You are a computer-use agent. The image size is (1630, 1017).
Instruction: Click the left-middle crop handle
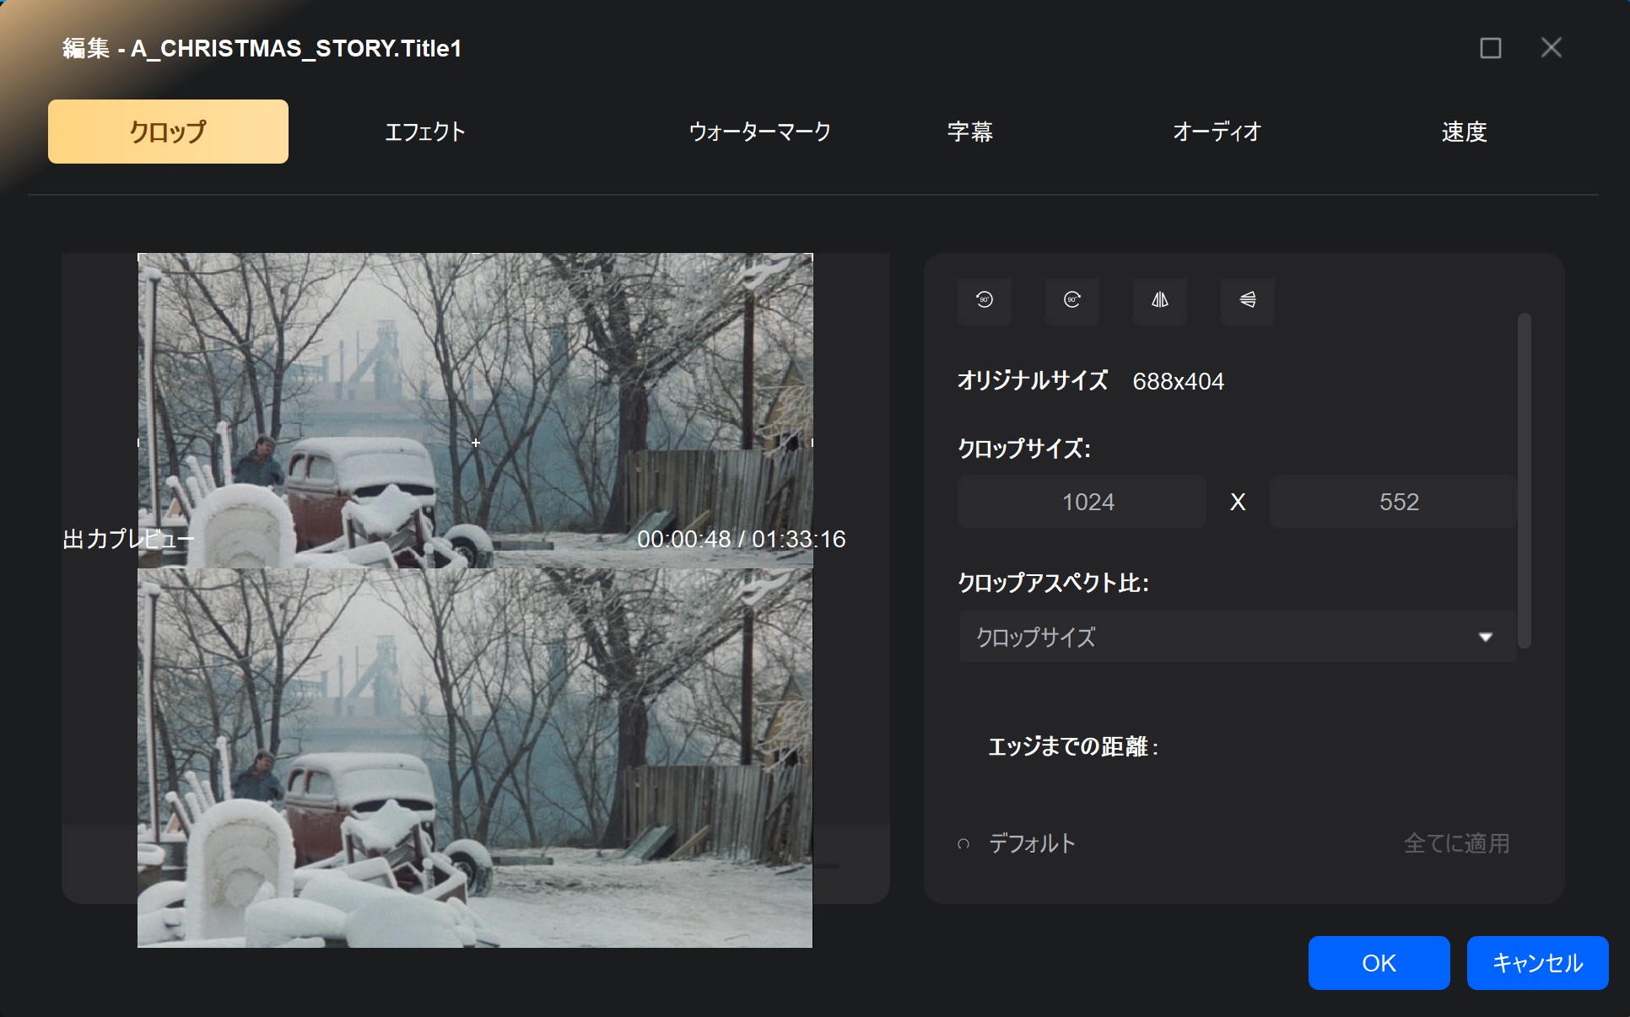[x=138, y=443]
